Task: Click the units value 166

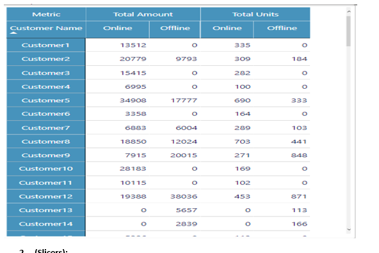Action: coord(299,224)
